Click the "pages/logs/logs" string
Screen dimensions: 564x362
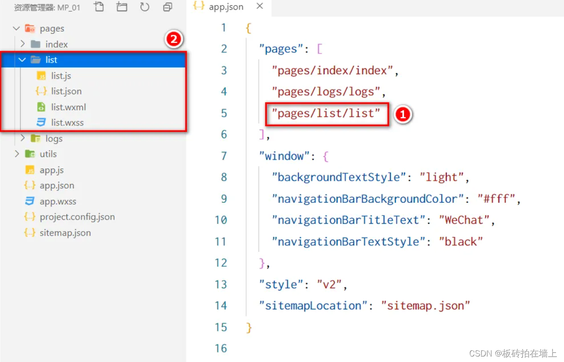tap(326, 92)
